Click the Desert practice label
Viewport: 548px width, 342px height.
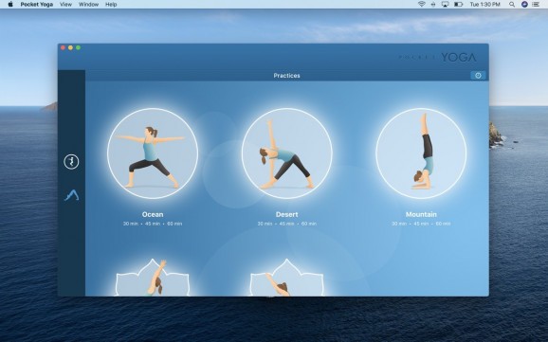pos(287,214)
